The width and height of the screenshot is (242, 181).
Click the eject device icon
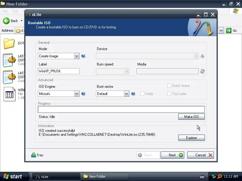[x=202, y=56]
